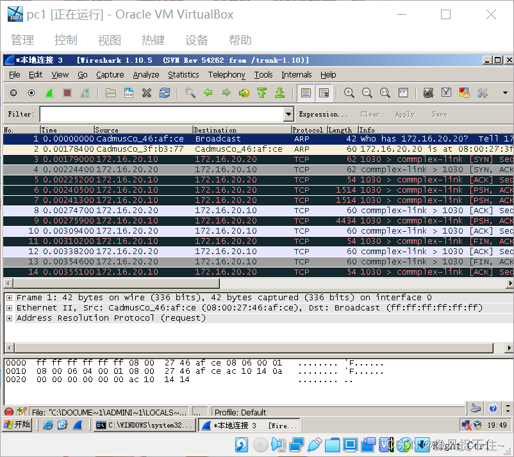
Task: Open the Capture menu
Action: click(x=110, y=75)
